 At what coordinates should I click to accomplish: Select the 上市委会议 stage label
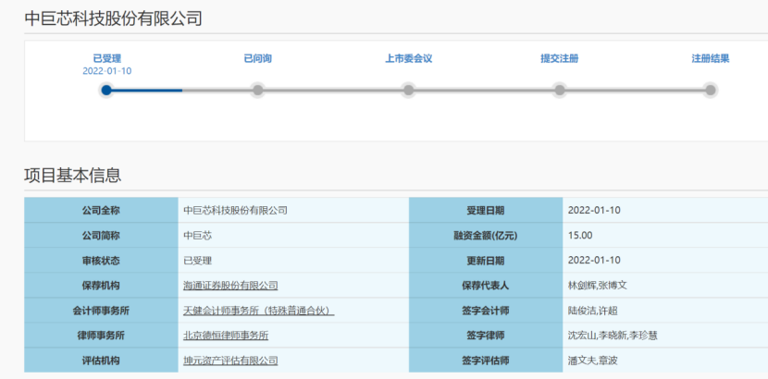[x=408, y=58]
